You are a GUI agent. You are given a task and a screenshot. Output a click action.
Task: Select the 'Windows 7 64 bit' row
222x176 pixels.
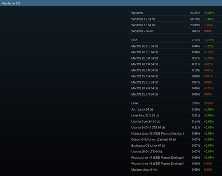[176, 31]
